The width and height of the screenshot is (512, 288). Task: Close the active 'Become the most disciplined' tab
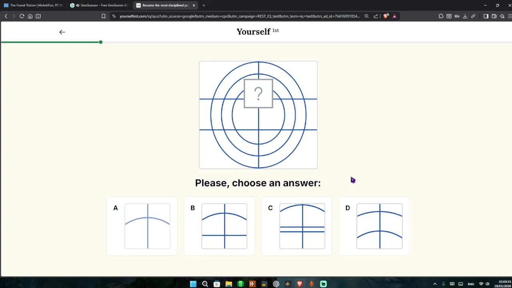click(x=194, y=5)
